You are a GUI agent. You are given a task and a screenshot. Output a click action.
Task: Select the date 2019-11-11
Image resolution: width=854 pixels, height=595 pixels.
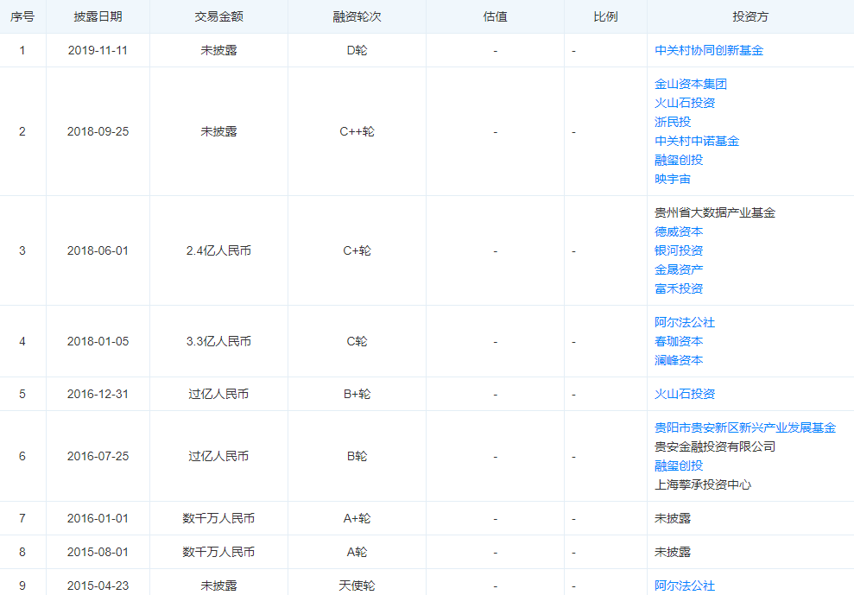(x=98, y=50)
